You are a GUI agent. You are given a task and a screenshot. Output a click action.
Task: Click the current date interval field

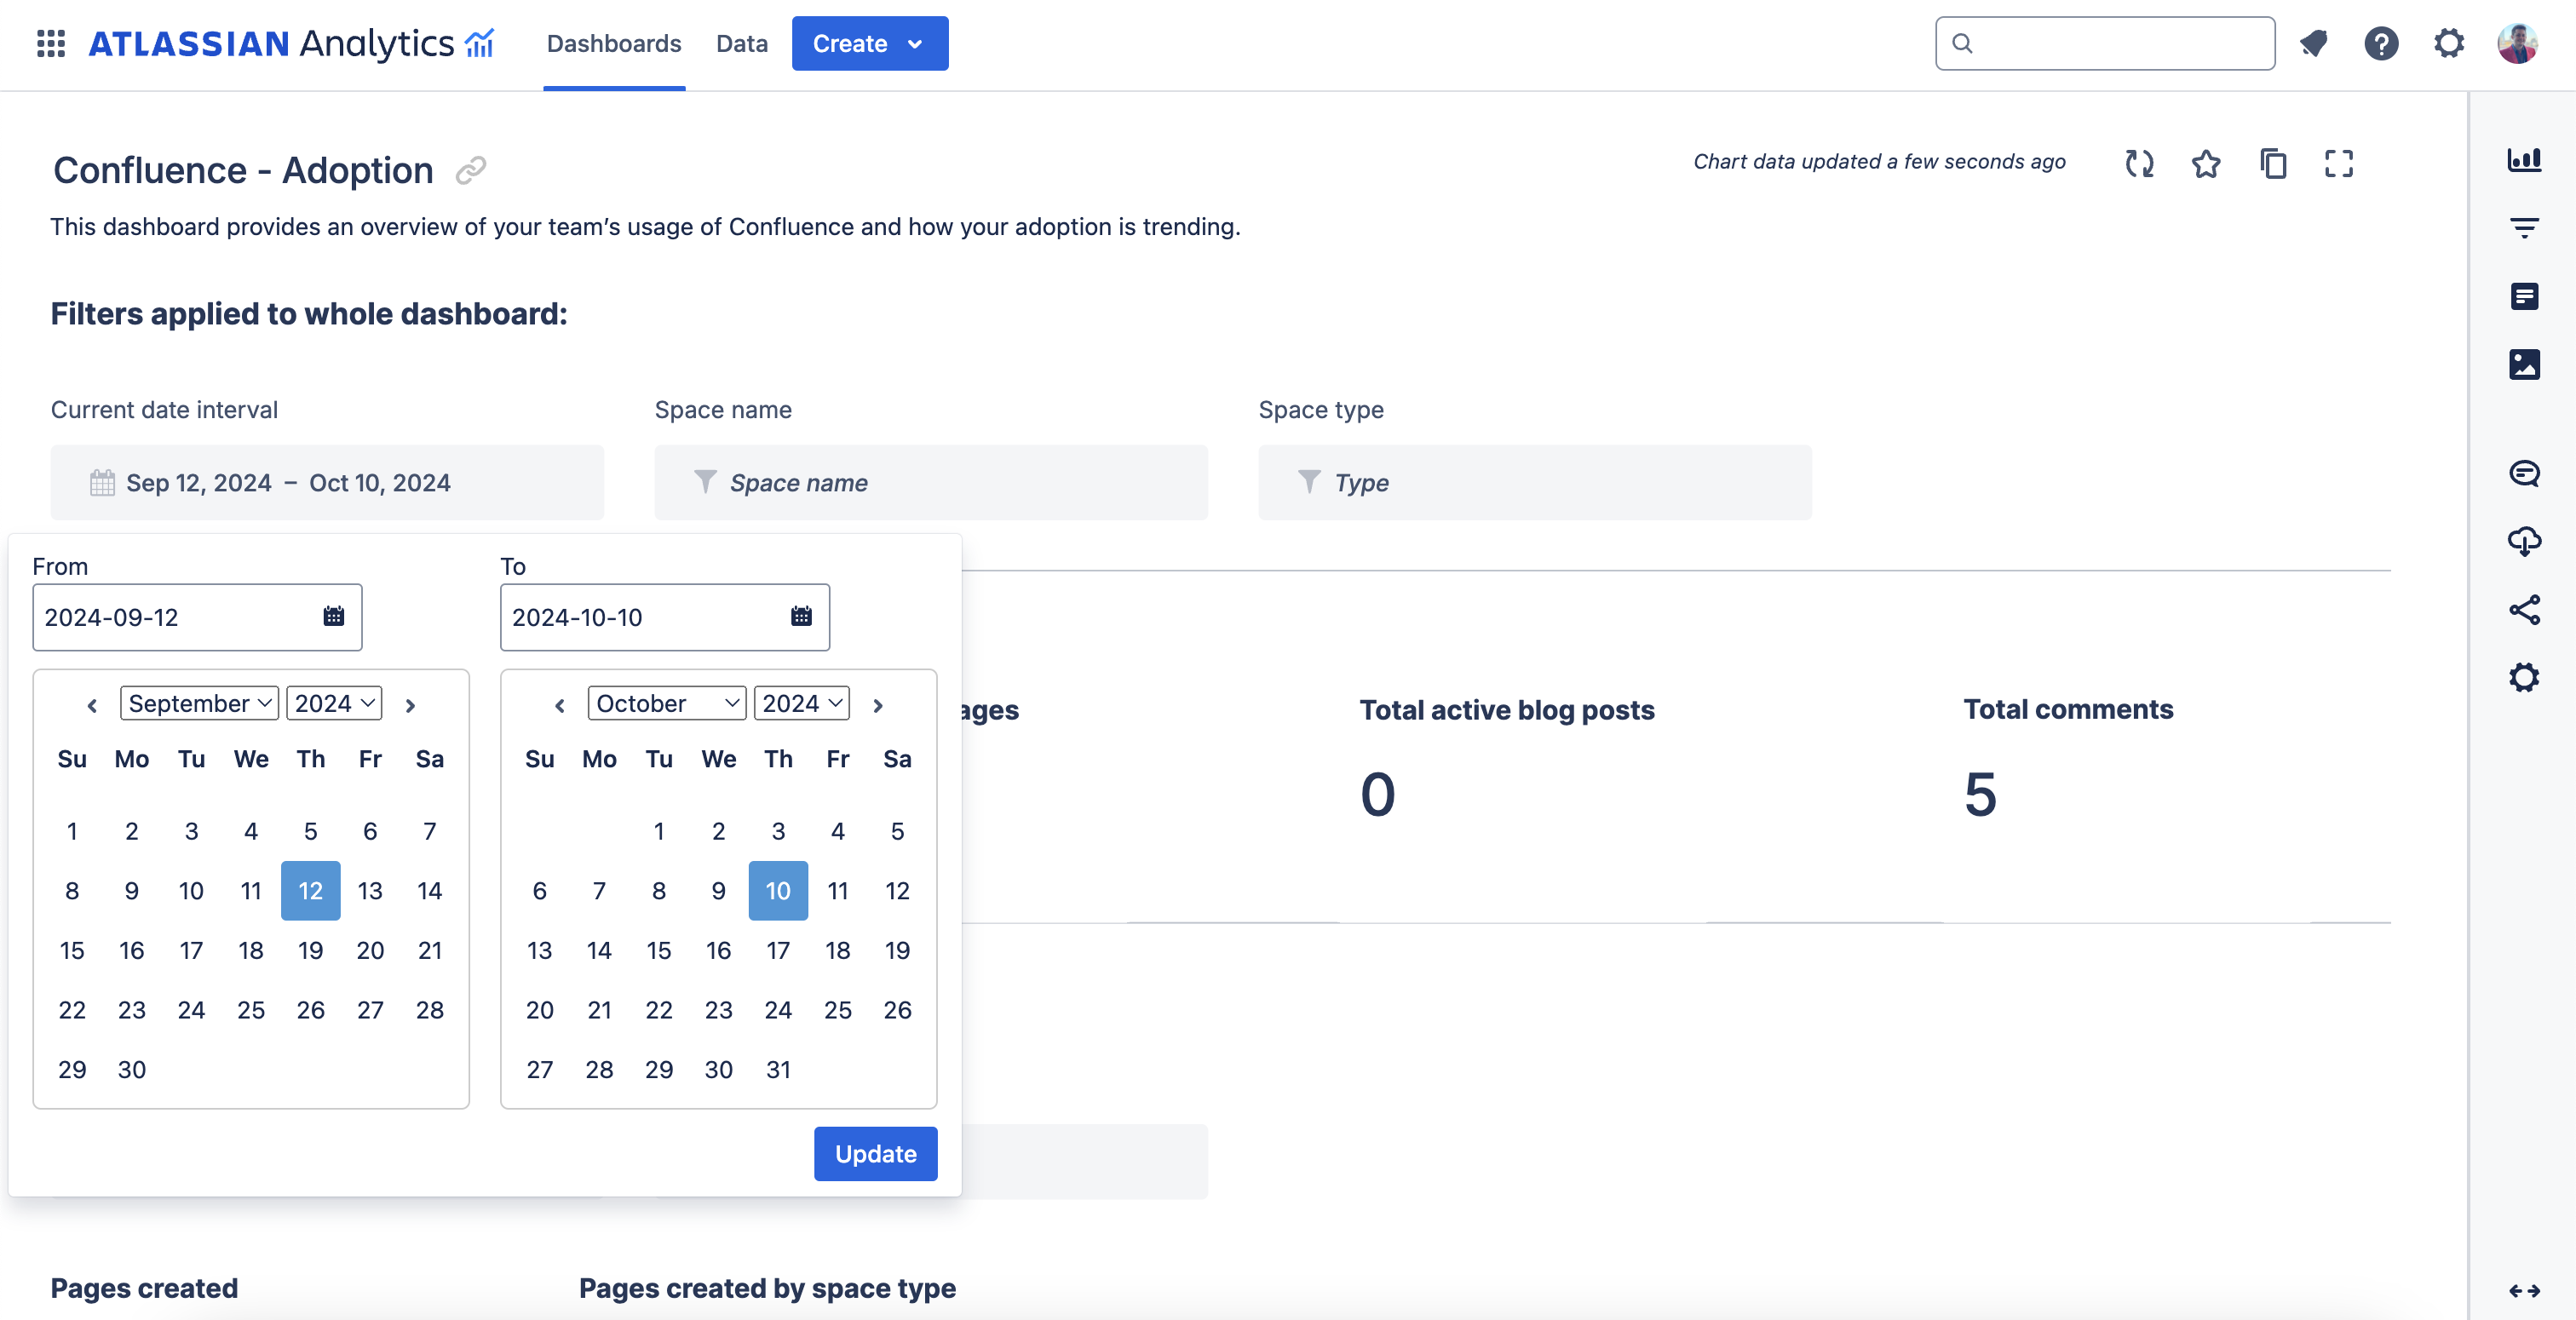click(327, 483)
